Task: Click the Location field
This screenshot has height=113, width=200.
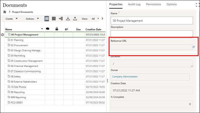Action: click(x=152, y=63)
